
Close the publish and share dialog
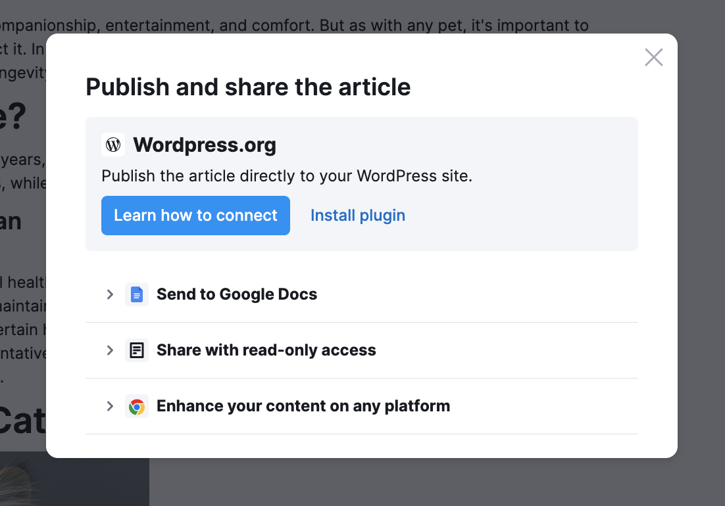653,57
